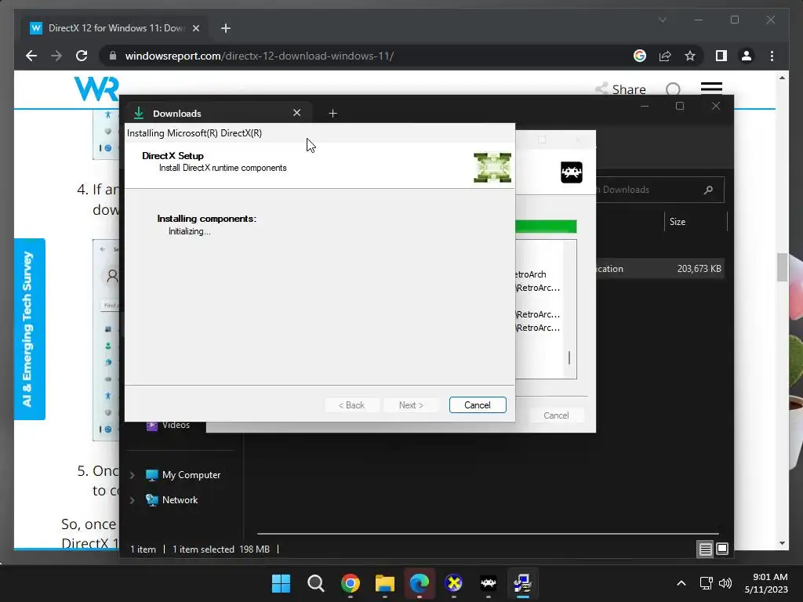803x602 pixels.
Task: Share this page from Chrome toolbar
Action: [665, 56]
